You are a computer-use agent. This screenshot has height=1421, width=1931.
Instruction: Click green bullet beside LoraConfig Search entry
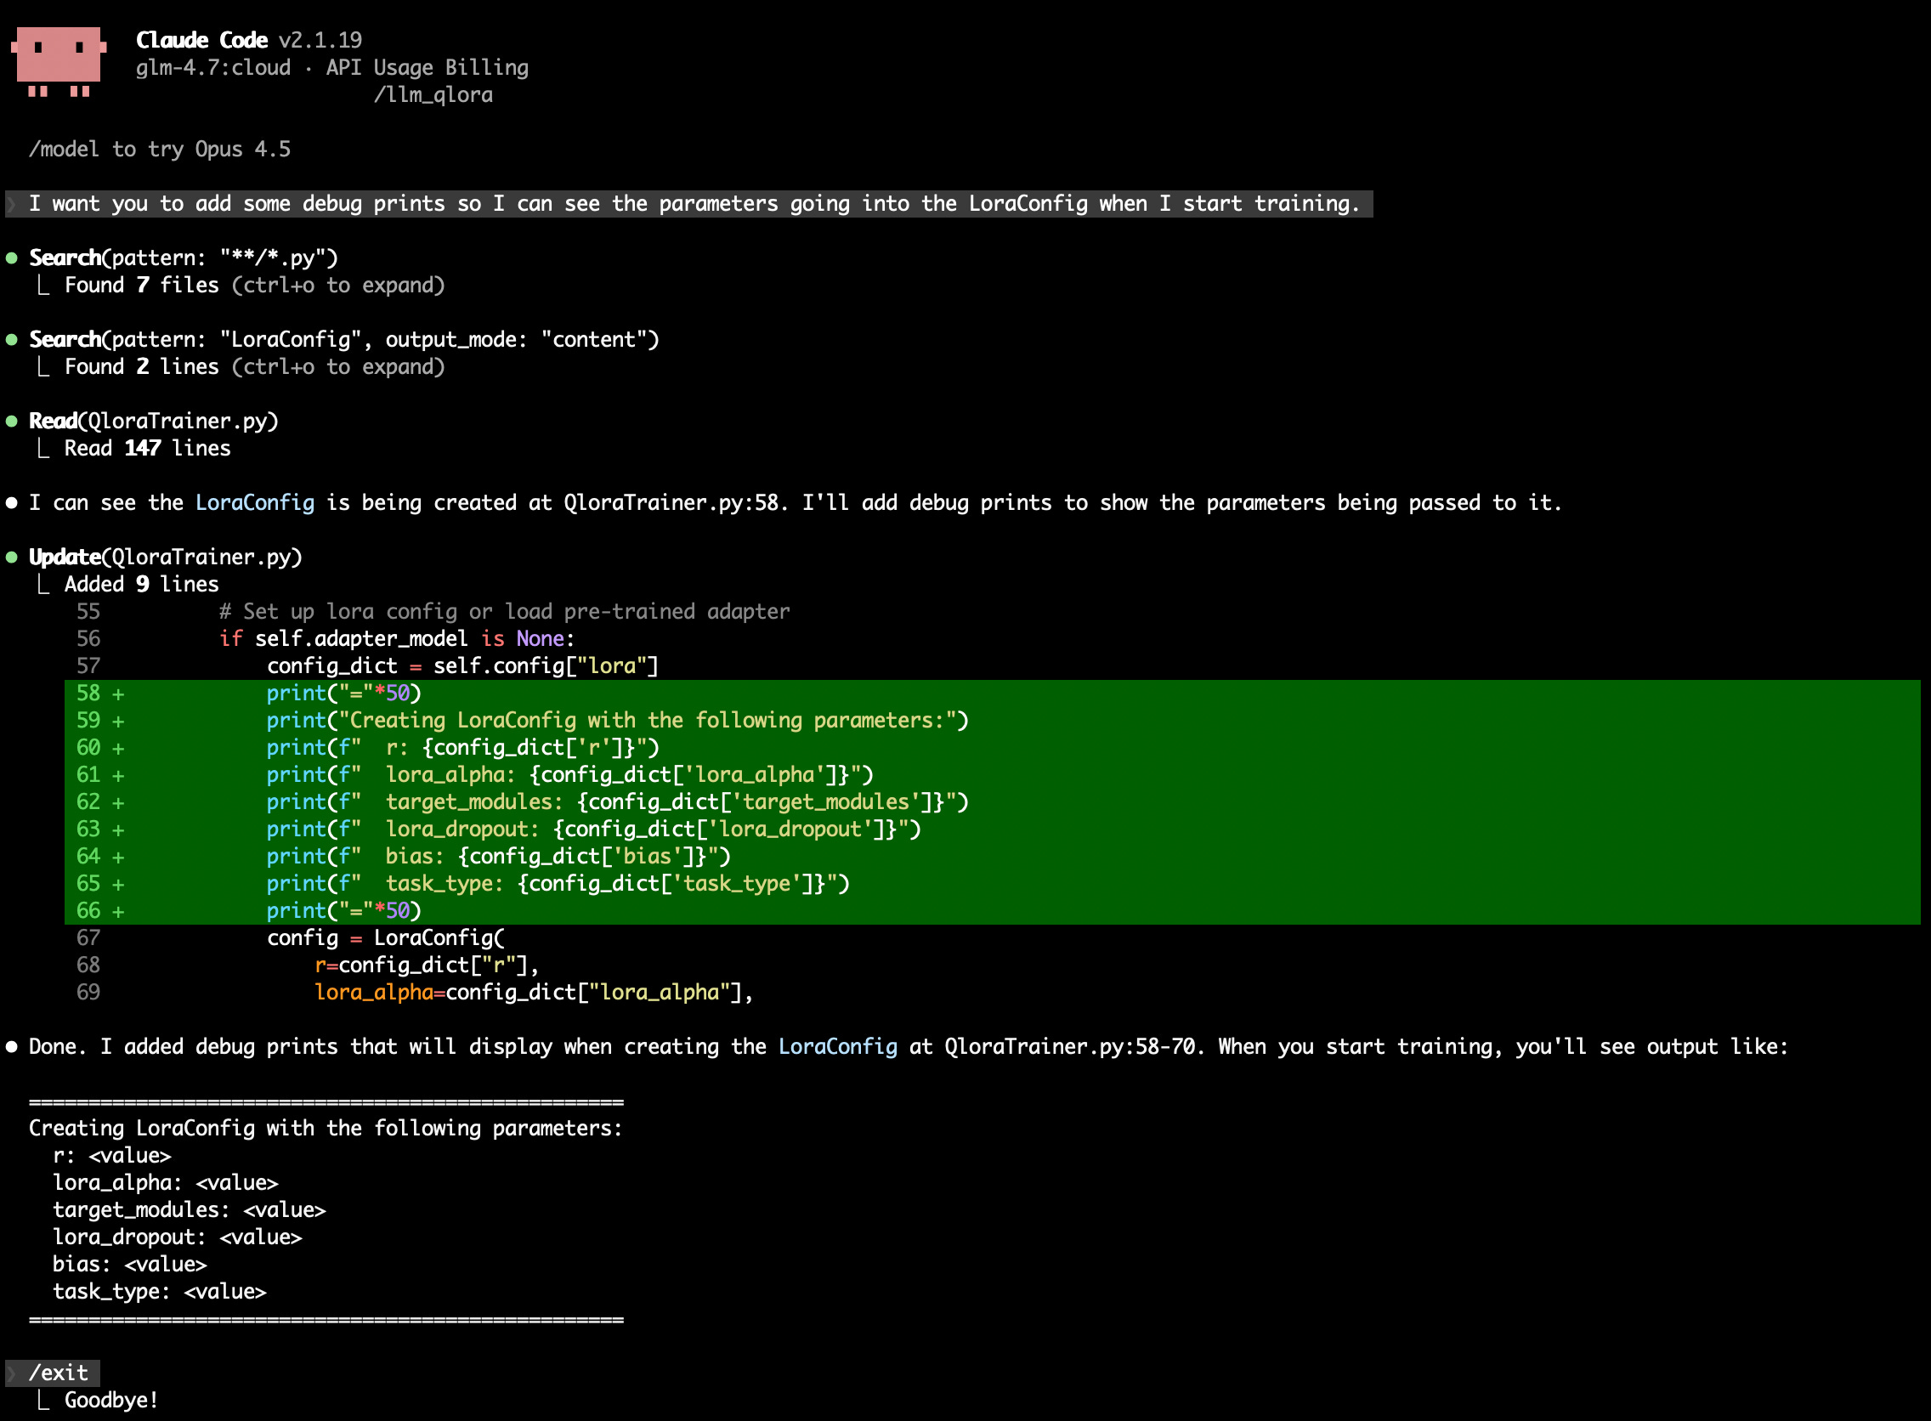[12, 340]
